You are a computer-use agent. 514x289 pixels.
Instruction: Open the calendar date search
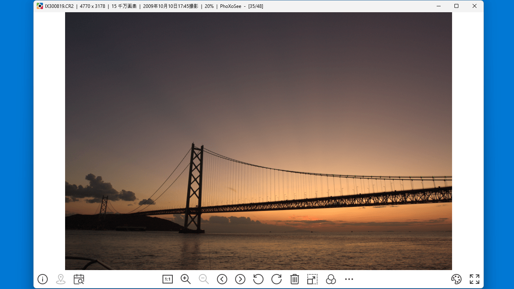pos(79,279)
